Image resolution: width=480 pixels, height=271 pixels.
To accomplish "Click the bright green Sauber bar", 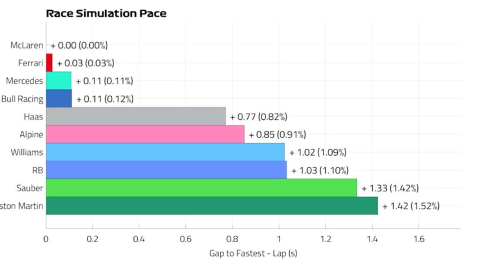I will (x=201, y=188).
